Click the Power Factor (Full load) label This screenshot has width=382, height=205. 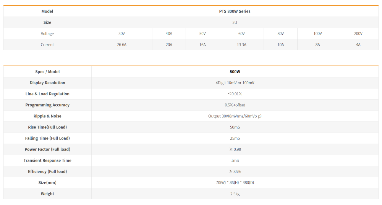tap(47, 149)
